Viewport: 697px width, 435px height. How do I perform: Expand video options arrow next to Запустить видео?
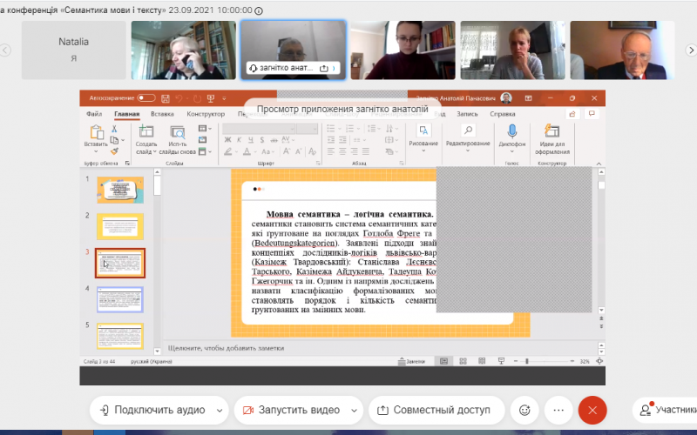coord(352,409)
